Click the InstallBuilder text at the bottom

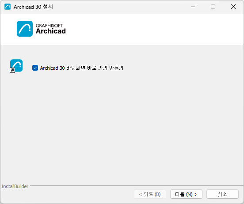[15, 186]
